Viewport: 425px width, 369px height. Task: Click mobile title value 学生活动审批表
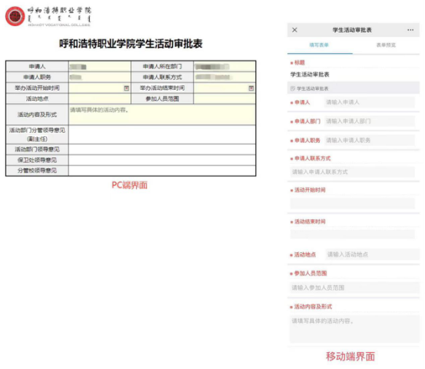310,75
